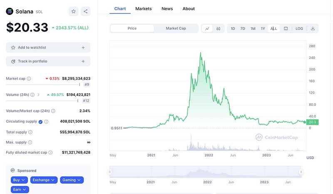This screenshot has width=333, height=194.
Task: Click Market cap info icon
Action: point(29,78)
